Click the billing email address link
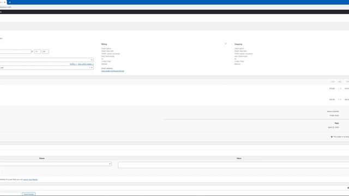Image resolution: width=349 pixels, height=196 pixels. point(113,71)
